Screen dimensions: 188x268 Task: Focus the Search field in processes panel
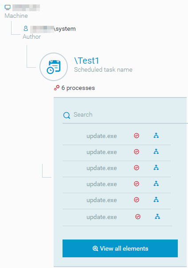(x=125, y=115)
